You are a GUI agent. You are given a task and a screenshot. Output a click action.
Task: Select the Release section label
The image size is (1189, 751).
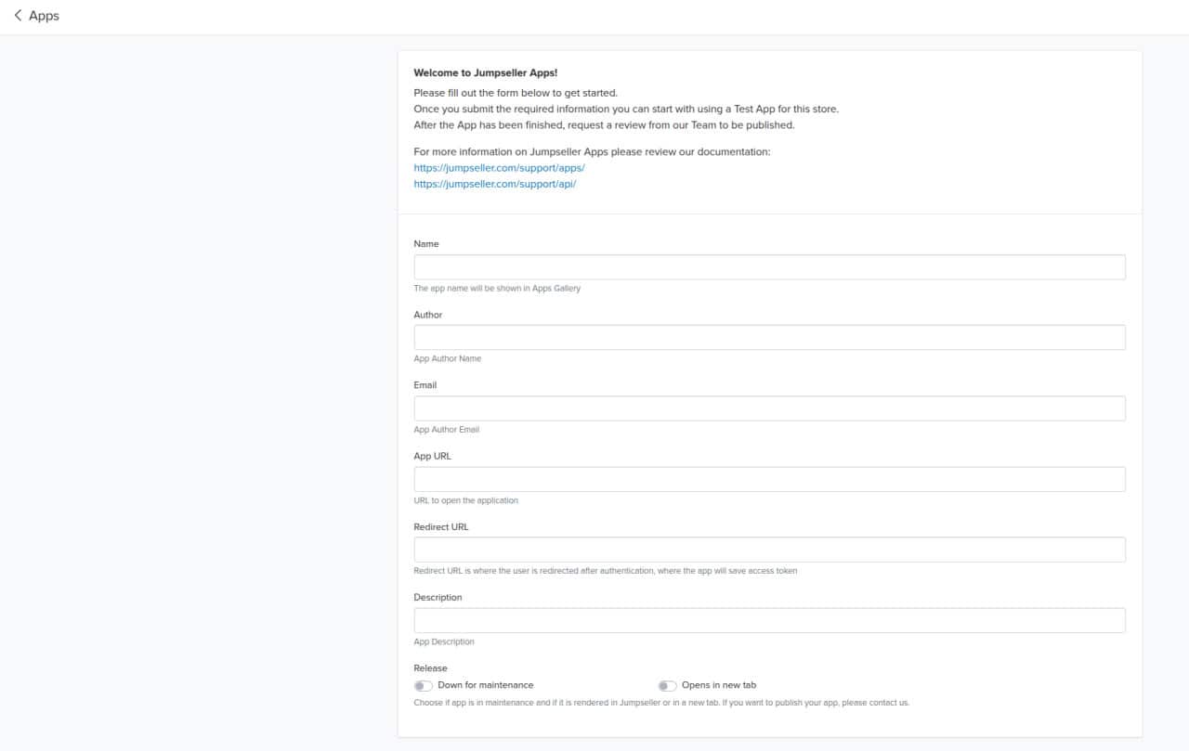click(x=429, y=667)
